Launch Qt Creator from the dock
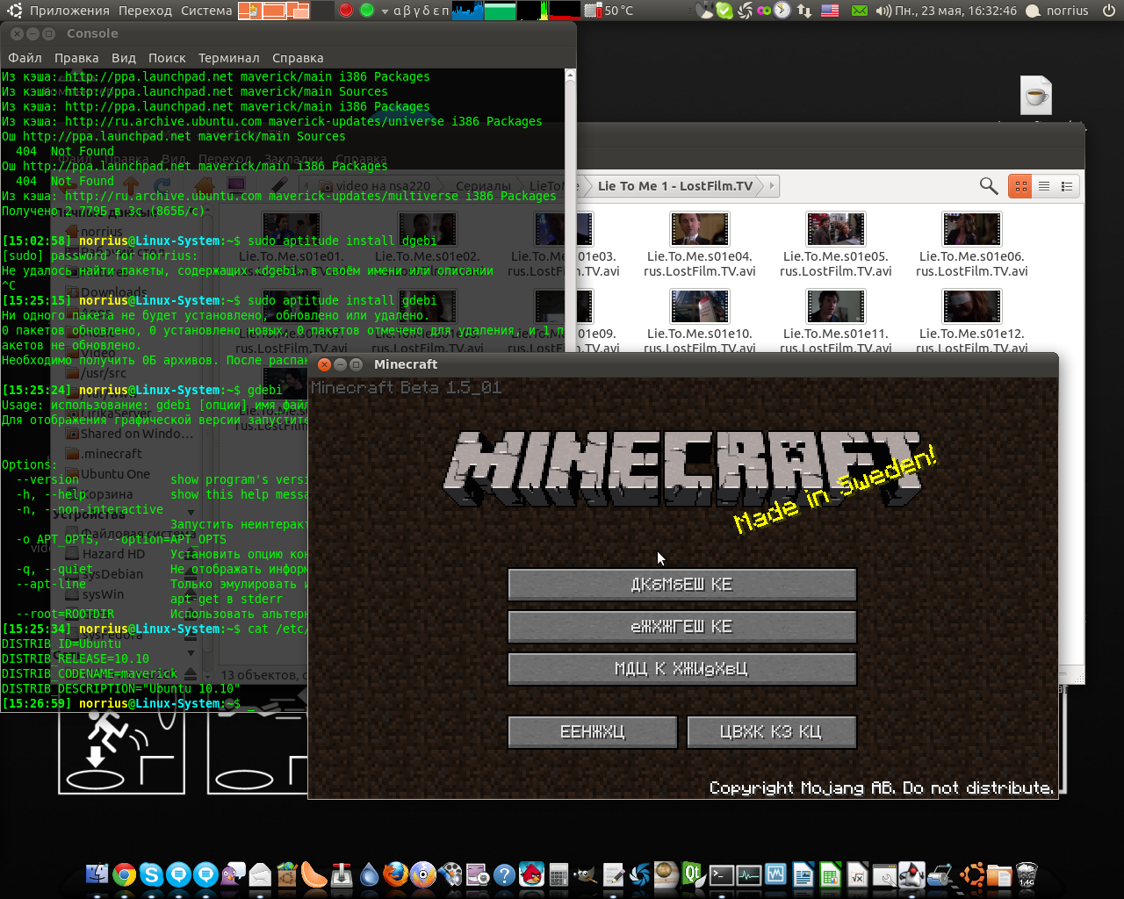The height and width of the screenshot is (899, 1124). [x=695, y=874]
